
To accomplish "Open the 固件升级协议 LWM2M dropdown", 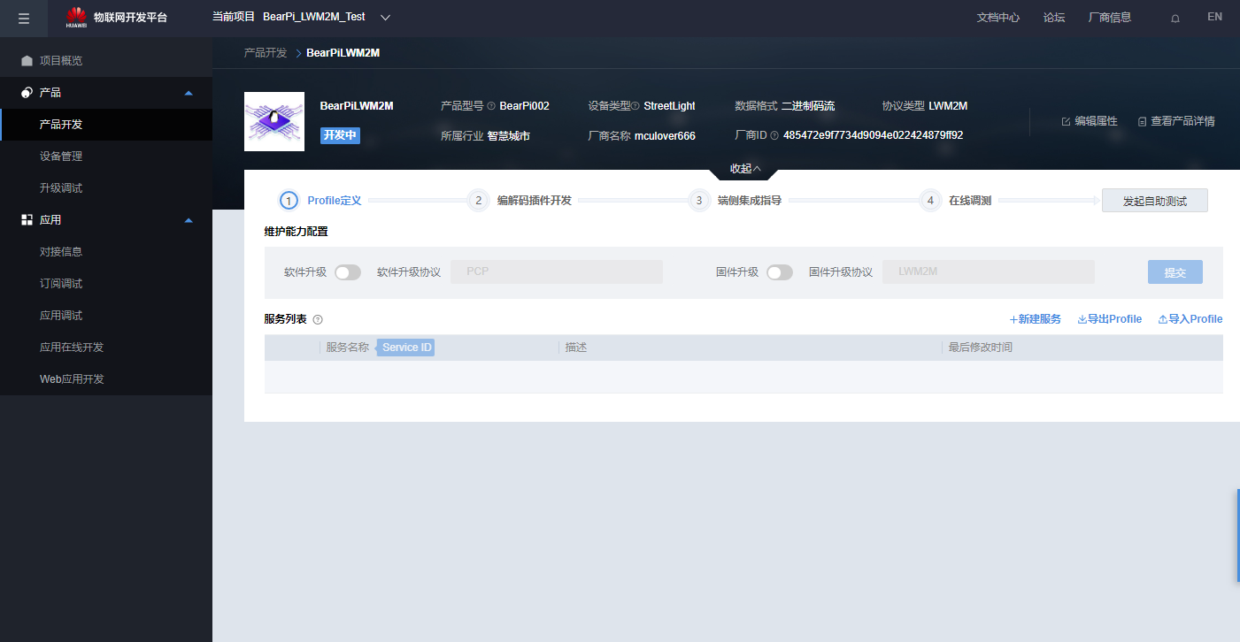I will (989, 272).
